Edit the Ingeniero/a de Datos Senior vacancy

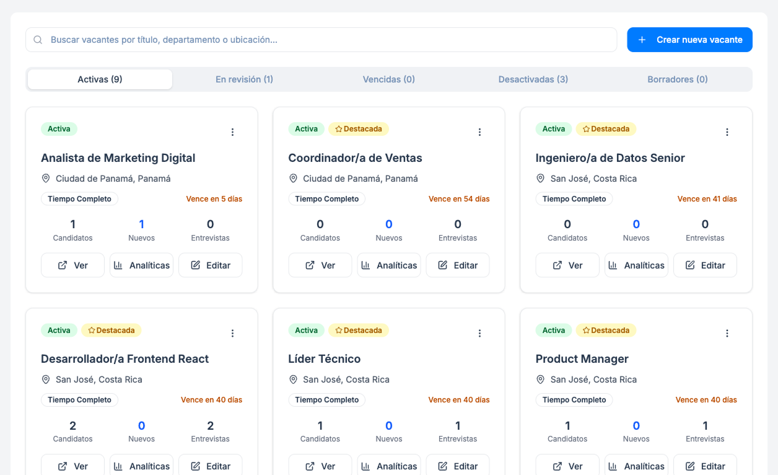[x=705, y=265]
